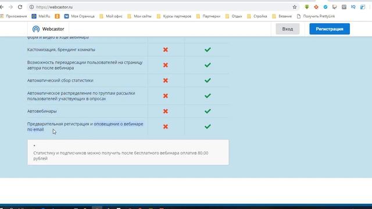The height and width of the screenshot is (209, 372).
Task: Open the Мои сайты bookmark folder
Action: click(x=139, y=16)
